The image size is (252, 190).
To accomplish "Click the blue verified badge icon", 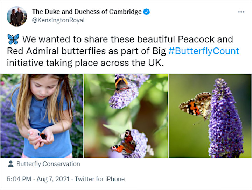I will point(147,12).
